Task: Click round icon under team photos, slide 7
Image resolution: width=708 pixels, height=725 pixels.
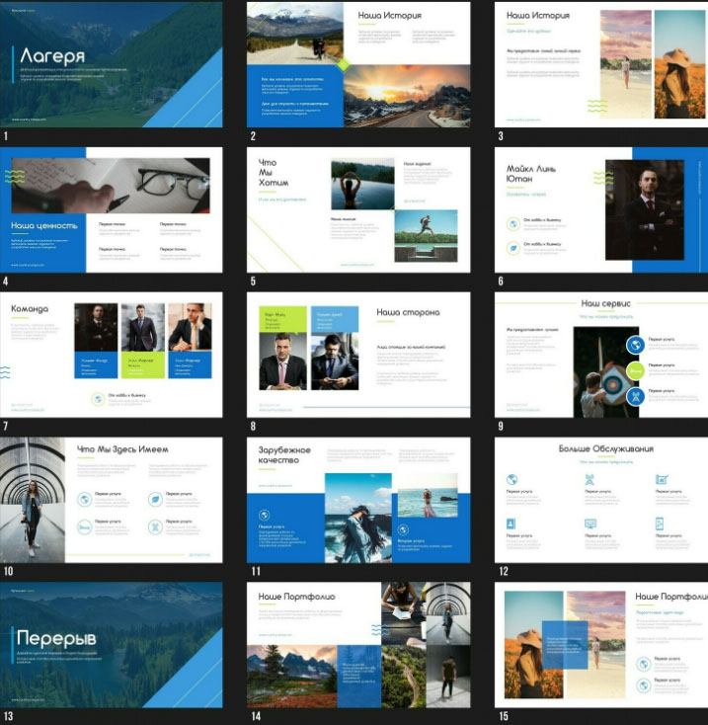Action: pos(98,399)
